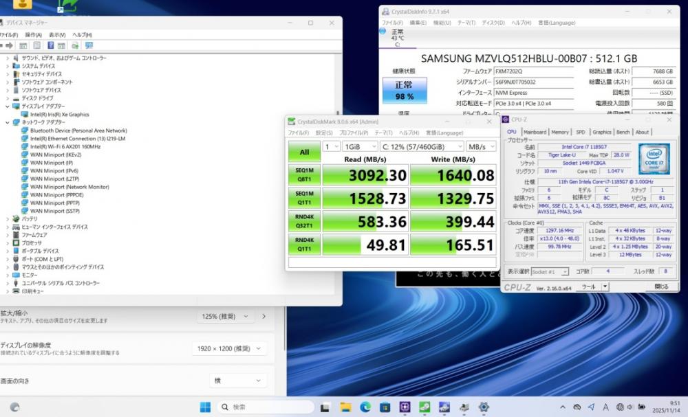Screen dimensions: 688x417
Task: Collapse the Display Adapters tree node
Action: [x=8, y=106]
